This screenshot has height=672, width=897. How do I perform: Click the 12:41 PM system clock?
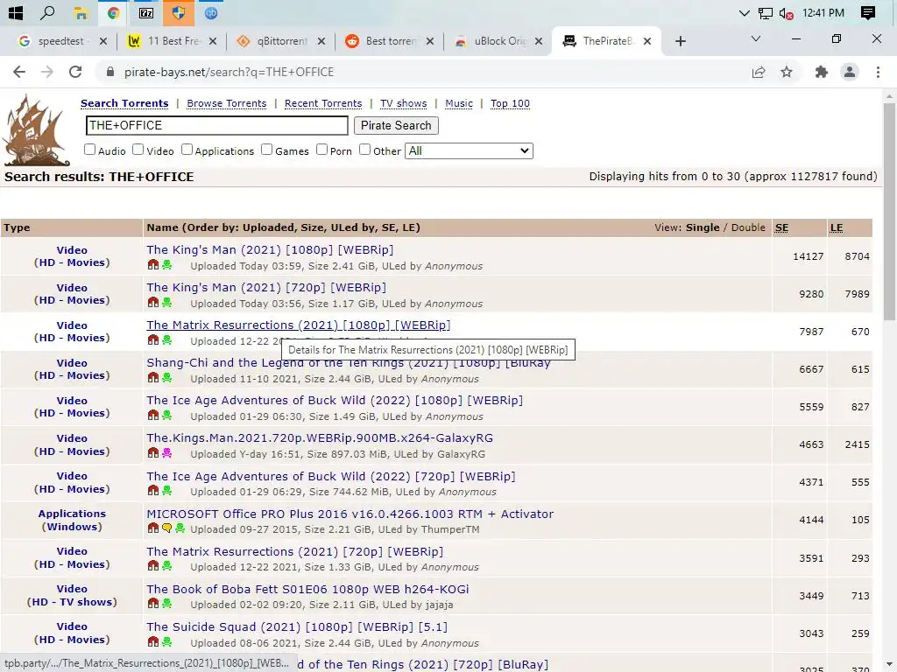click(x=823, y=12)
